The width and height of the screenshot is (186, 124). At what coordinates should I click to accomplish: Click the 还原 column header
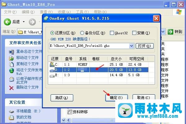tap(55, 59)
